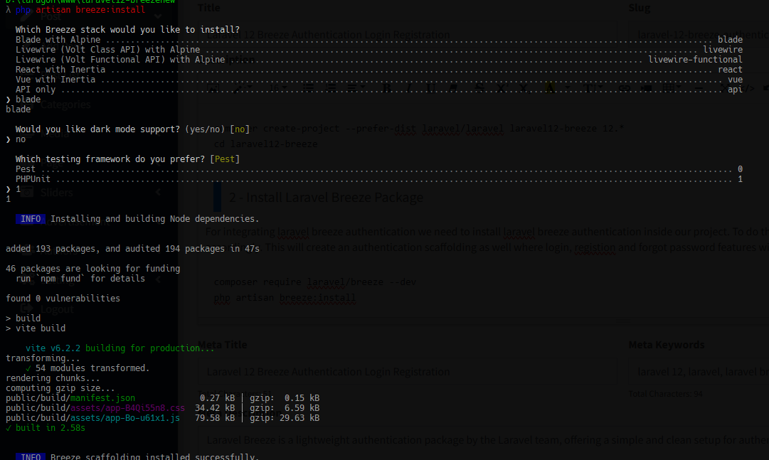Collapse the Sliders sidebar section
This screenshot has height=460, width=769.
158,192
